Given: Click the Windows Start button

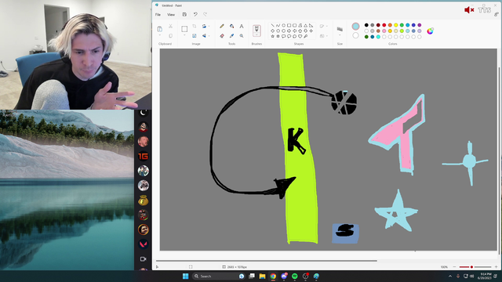Looking at the screenshot, I should click(x=185, y=277).
